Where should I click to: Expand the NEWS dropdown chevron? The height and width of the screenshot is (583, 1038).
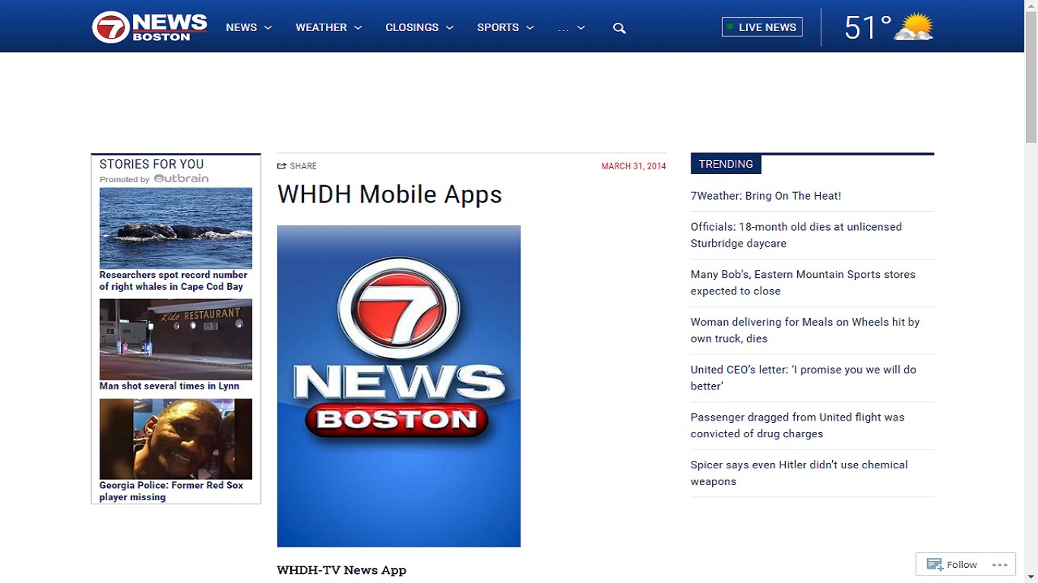(x=270, y=28)
